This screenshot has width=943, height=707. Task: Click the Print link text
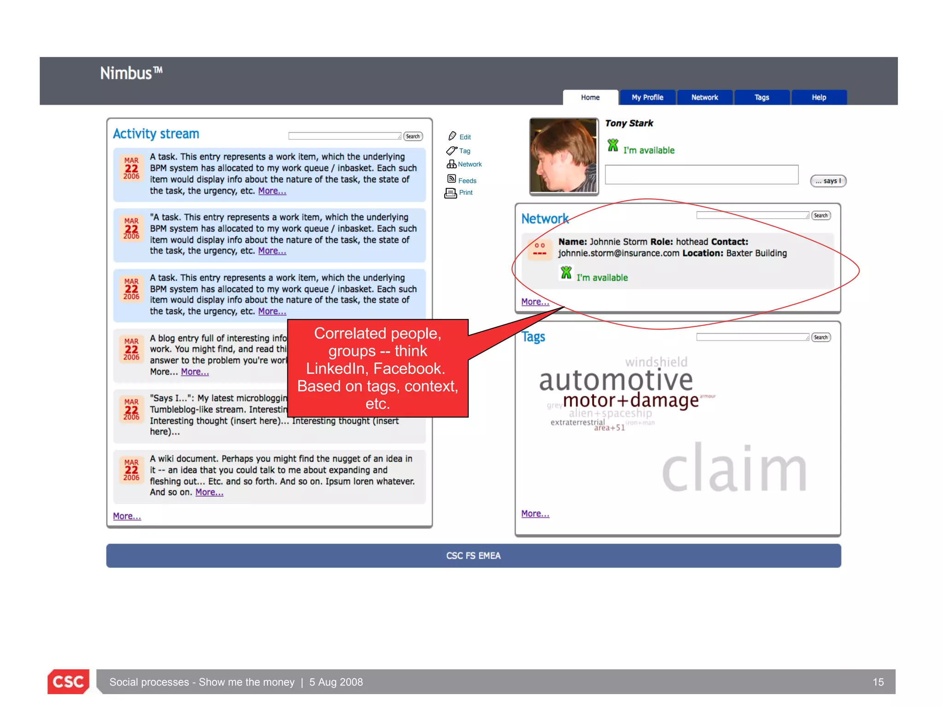[466, 192]
